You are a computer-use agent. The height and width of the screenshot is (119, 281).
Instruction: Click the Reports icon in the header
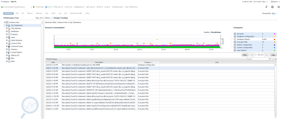click(x=272, y=2)
